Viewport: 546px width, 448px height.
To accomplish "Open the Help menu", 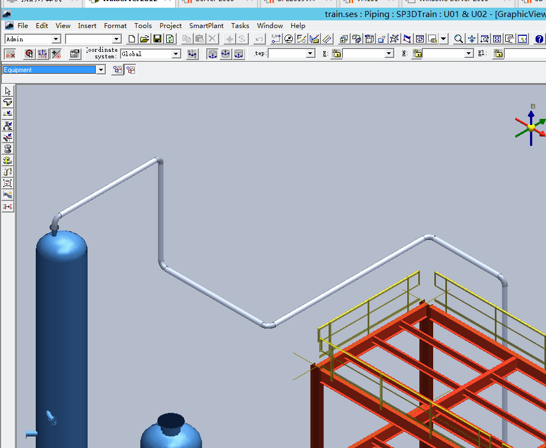I will point(298,26).
